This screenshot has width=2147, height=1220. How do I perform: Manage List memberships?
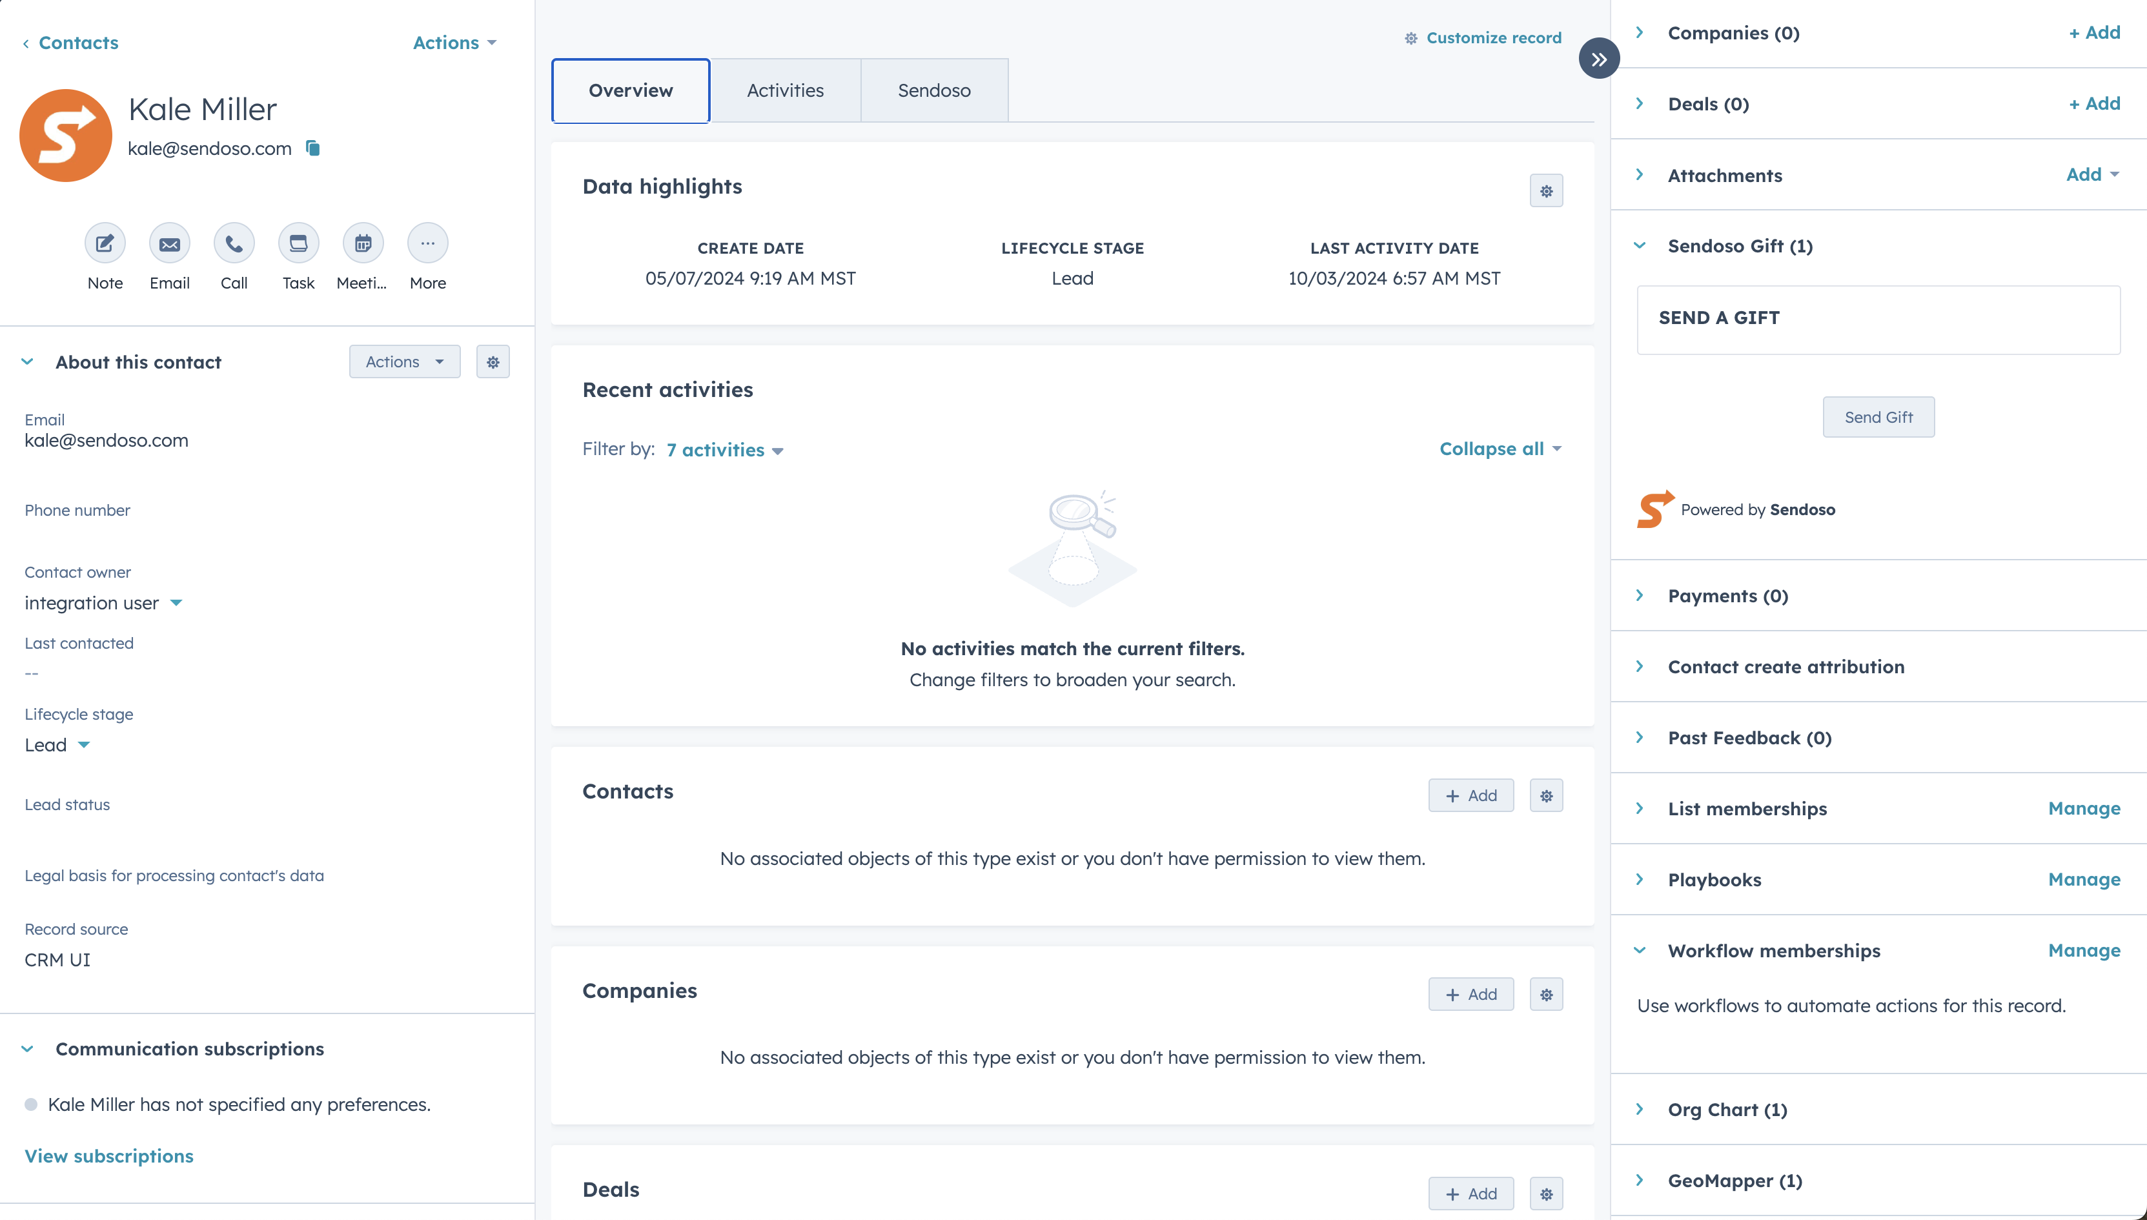(x=2084, y=809)
